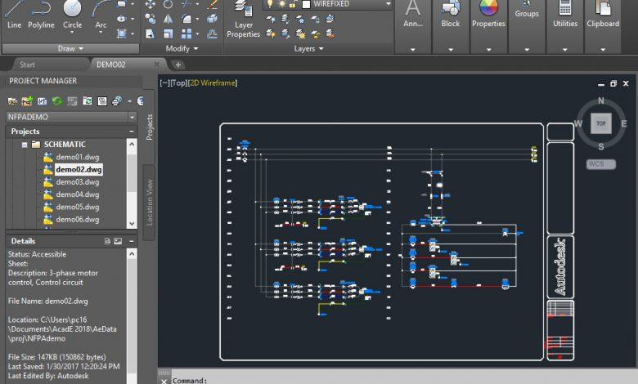Collapse the Details section
Viewport: 638px width, 384px height.
click(x=132, y=241)
